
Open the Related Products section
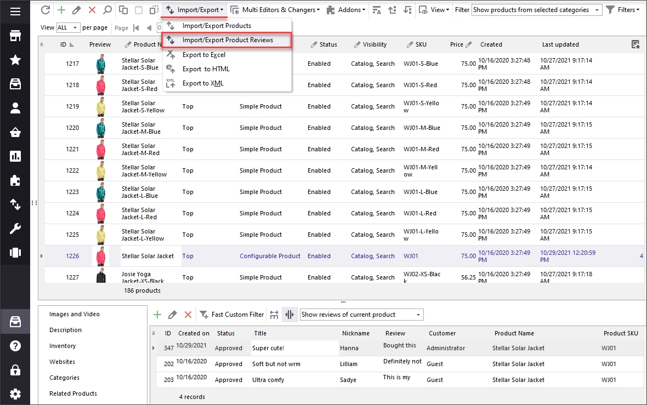(73, 393)
